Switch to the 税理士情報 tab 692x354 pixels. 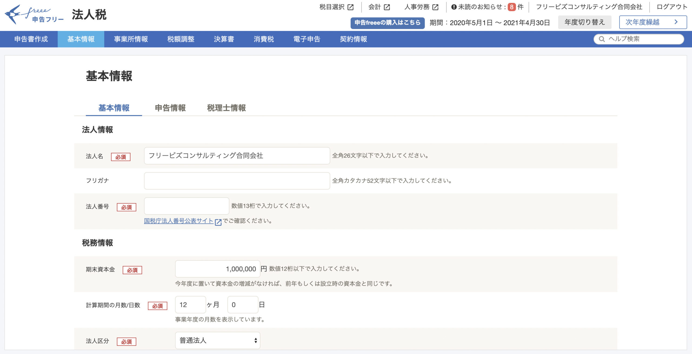point(226,108)
